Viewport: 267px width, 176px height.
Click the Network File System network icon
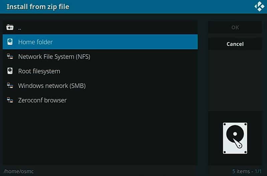[10, 56]
